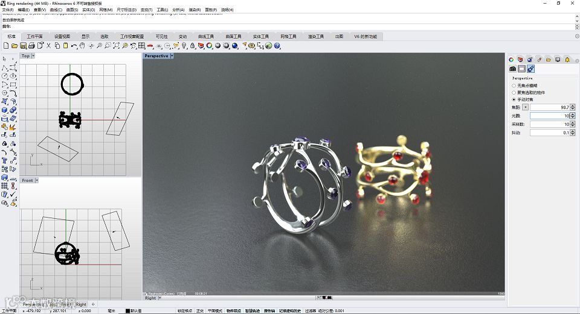Click the New file icon
This screenshot has width=580, height=314.
[x=6, y=46]
